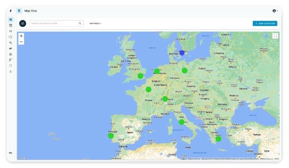Open the calendar clock icon in sidebar

[11, 26]
